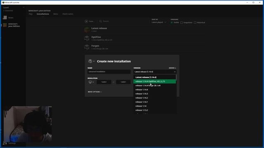The height and width of the screenshot is (148, 264).
Task: Select release 1.14.1 option
Action: [x=155, y=102]
